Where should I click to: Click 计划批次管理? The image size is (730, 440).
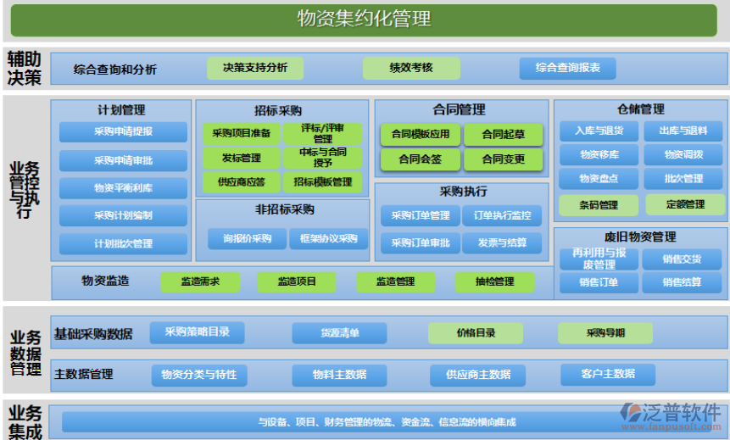click(x=124, y=243)
